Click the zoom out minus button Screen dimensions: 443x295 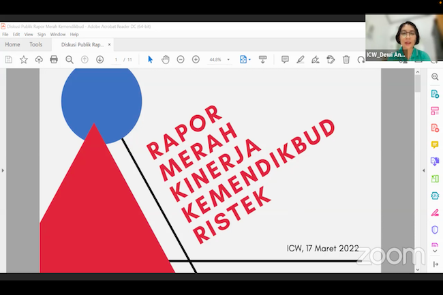pyautogui.click(x=181, y=60)
